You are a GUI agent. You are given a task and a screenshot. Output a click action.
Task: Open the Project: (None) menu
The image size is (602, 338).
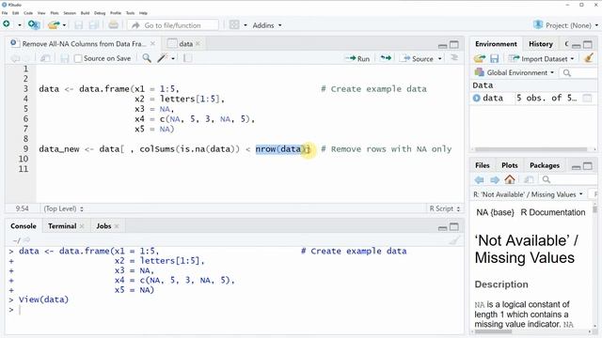(566, 25)
